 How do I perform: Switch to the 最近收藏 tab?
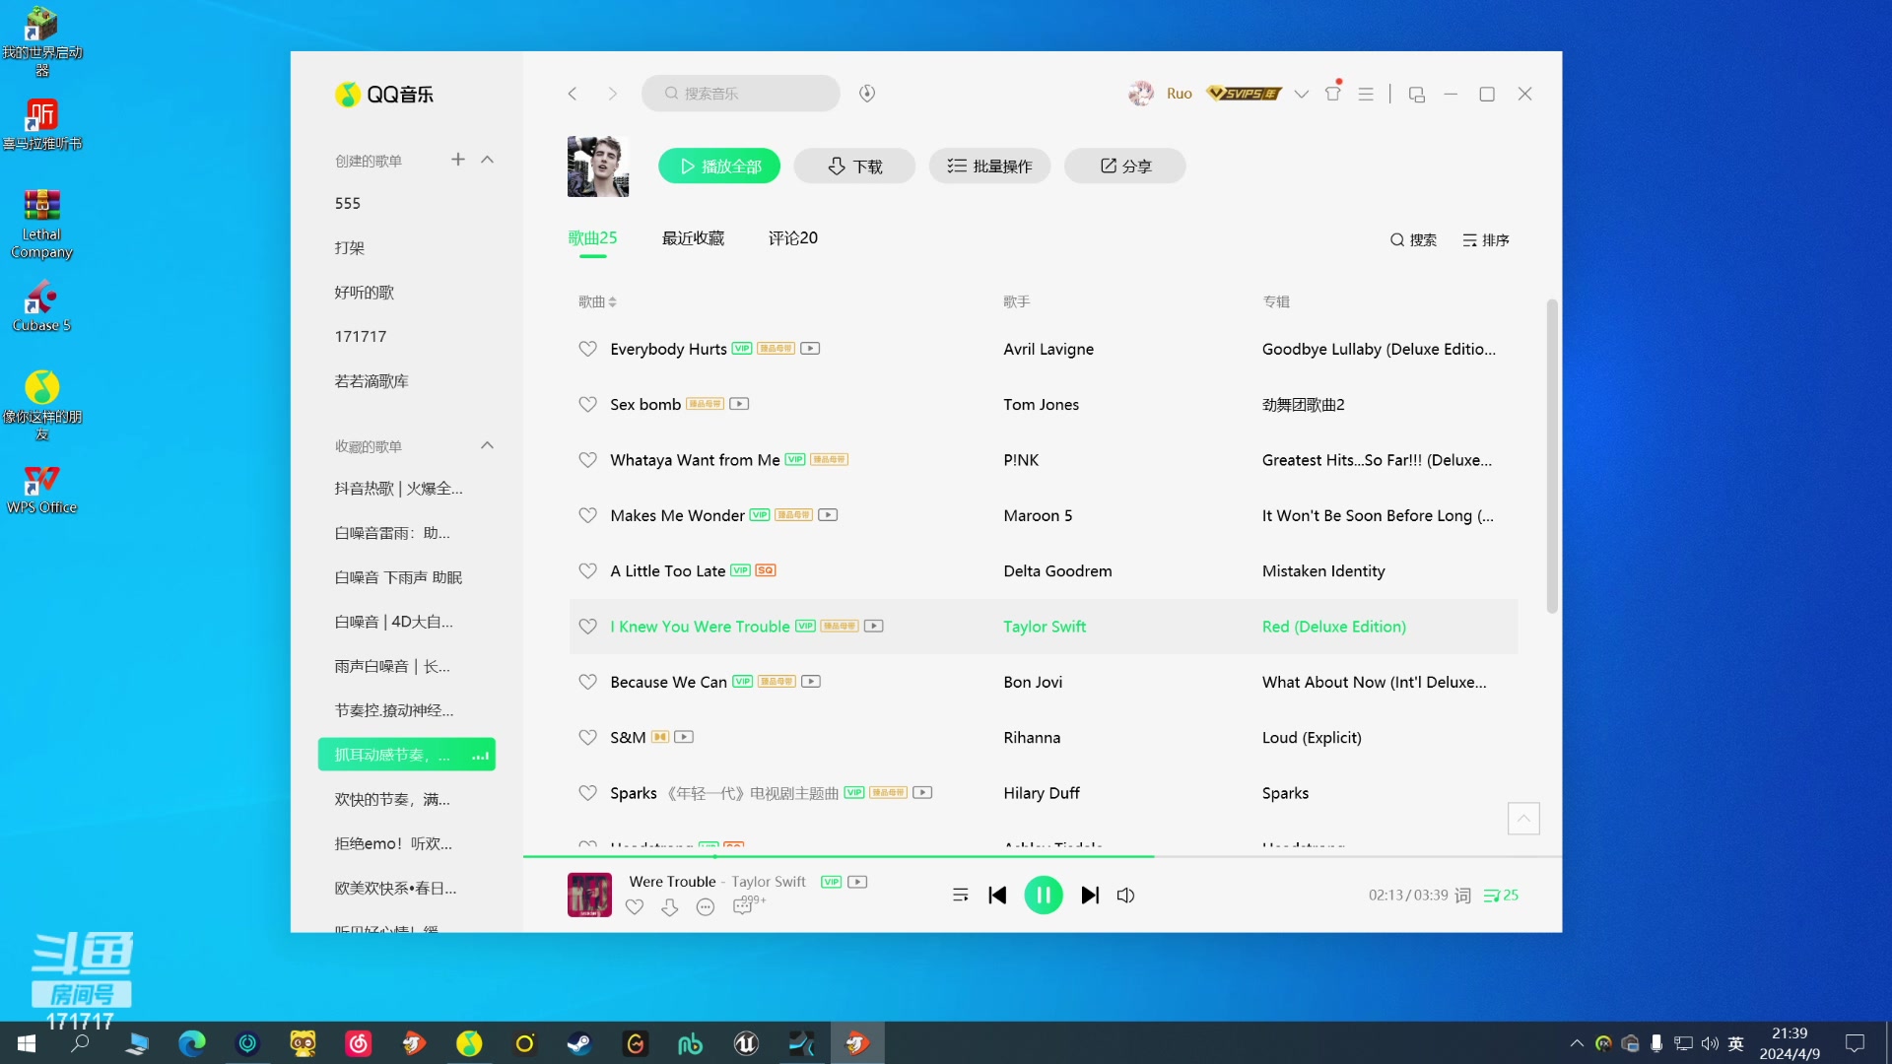(693, 238)
